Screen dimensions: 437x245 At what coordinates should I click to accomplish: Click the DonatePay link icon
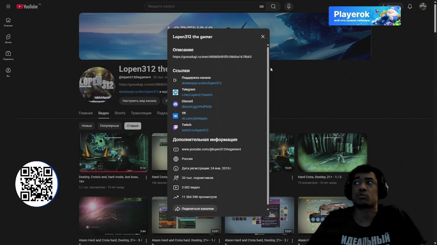point(175,80)
